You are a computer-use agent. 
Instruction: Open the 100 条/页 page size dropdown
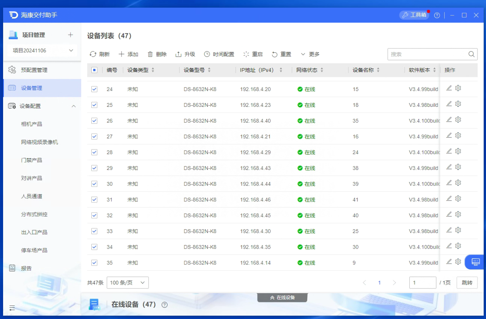point(127,283)
